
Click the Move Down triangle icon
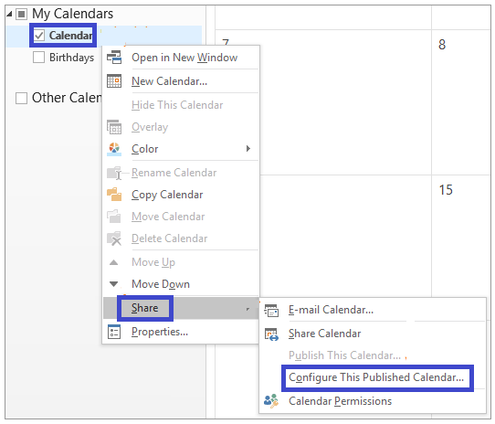click(113, 283)
